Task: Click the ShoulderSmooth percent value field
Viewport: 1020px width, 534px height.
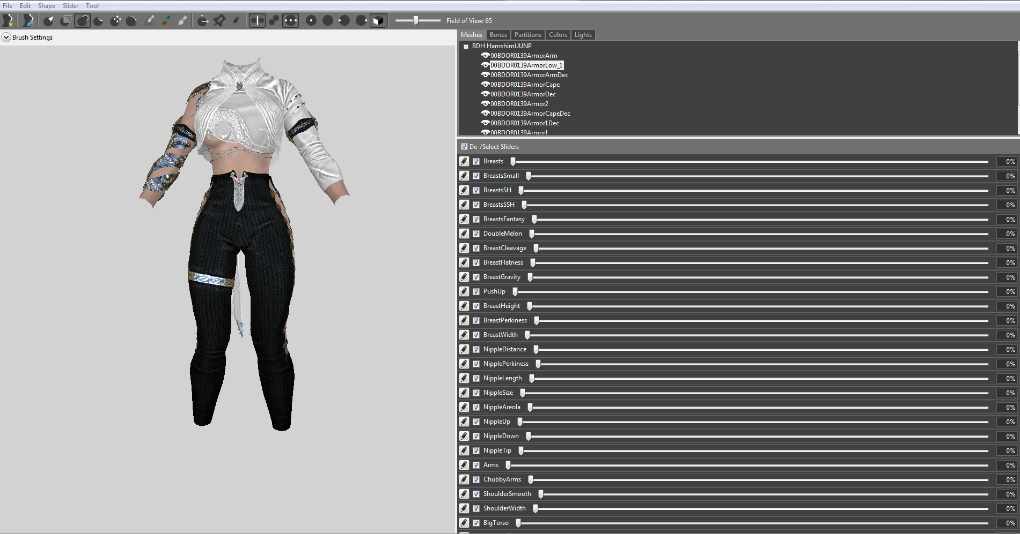Action: click(x=1007, y=494)
